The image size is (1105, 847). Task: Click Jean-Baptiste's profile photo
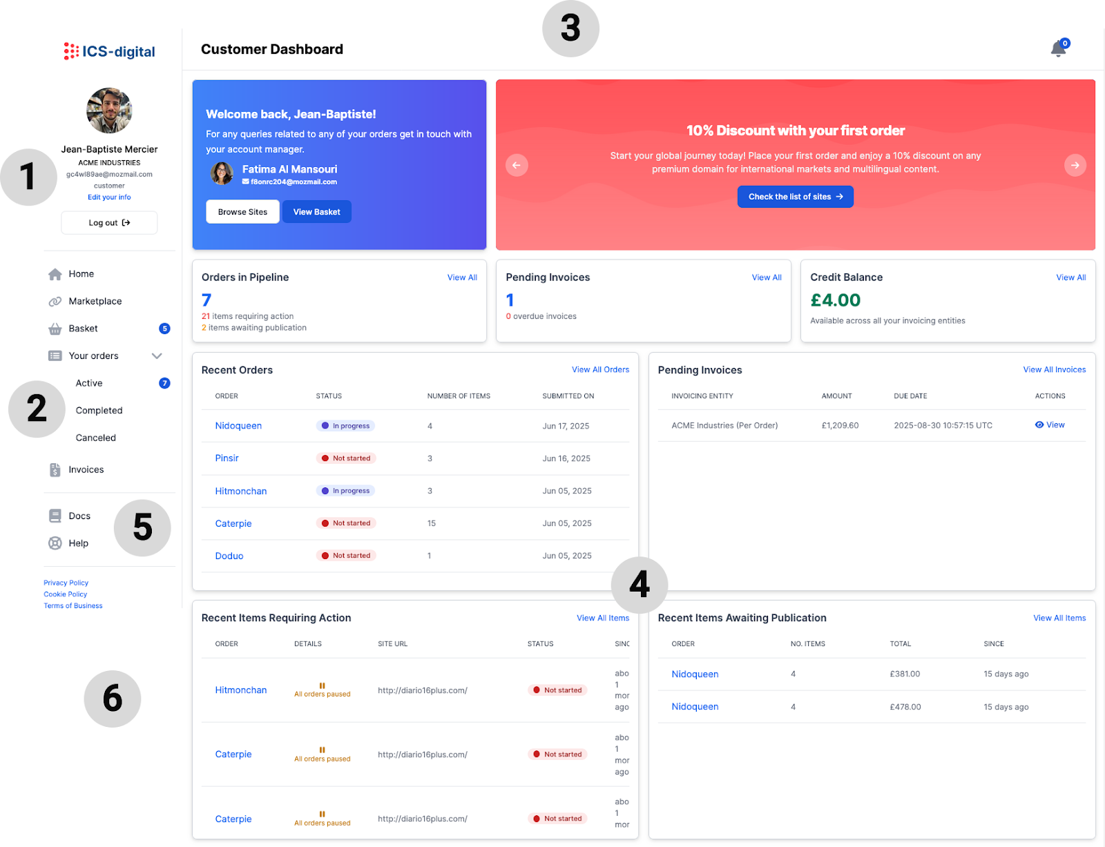click(x=109, y=110)
